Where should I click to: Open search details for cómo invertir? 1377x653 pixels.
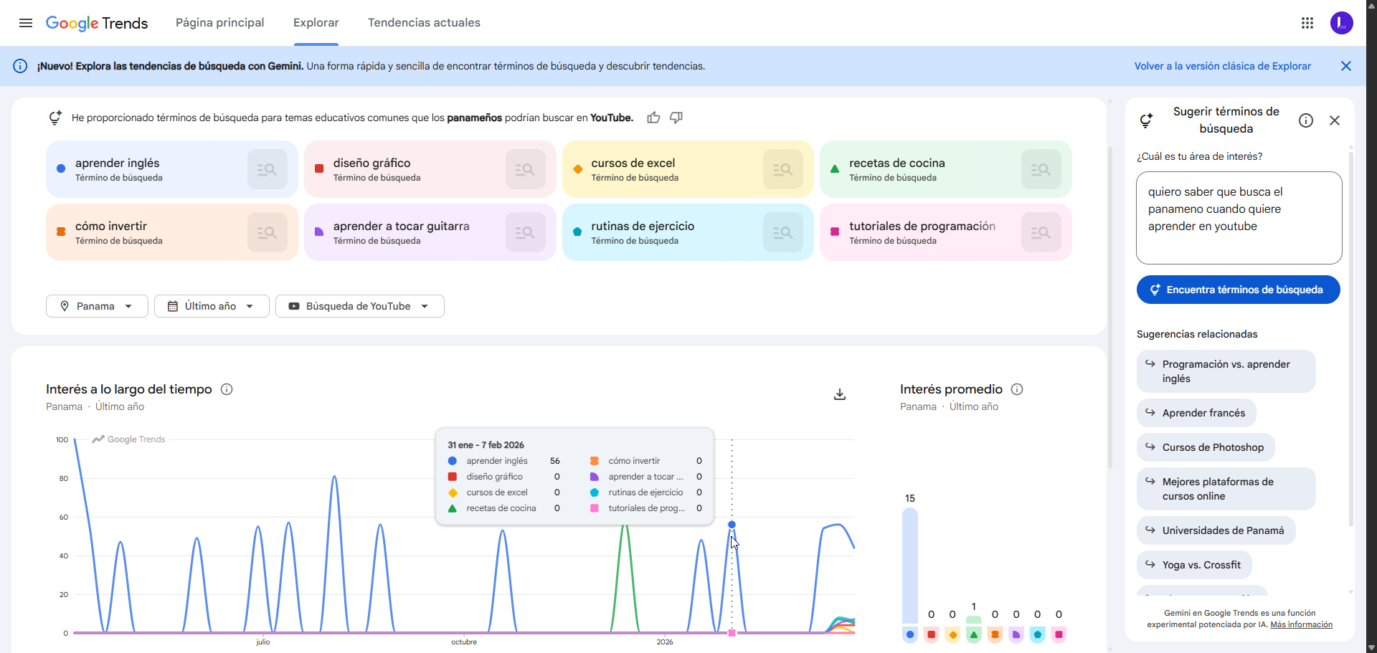[x=268, y=232]
